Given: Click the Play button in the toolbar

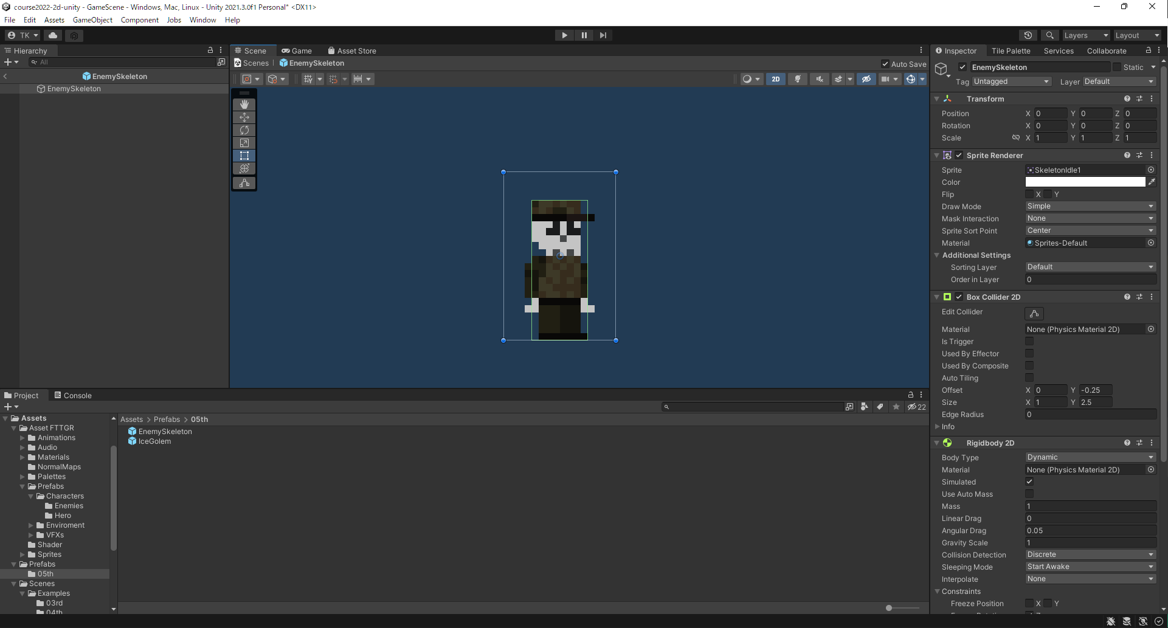Looking at the screenshot, I should pyautogui.click(x=565, y=35).
